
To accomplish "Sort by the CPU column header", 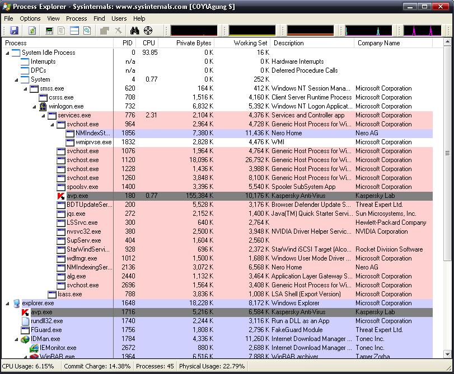I will [147, 43].
